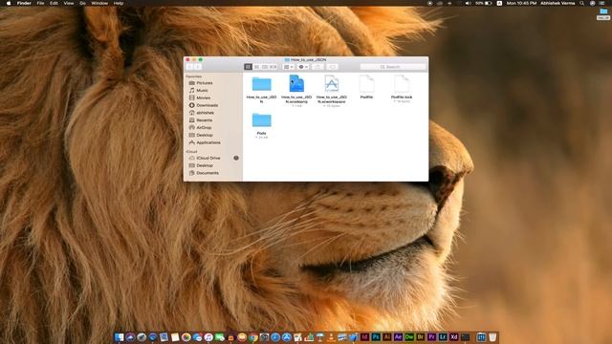
Task: Launch Adobe XD from the Dock
Action: [x=454, y=337]
